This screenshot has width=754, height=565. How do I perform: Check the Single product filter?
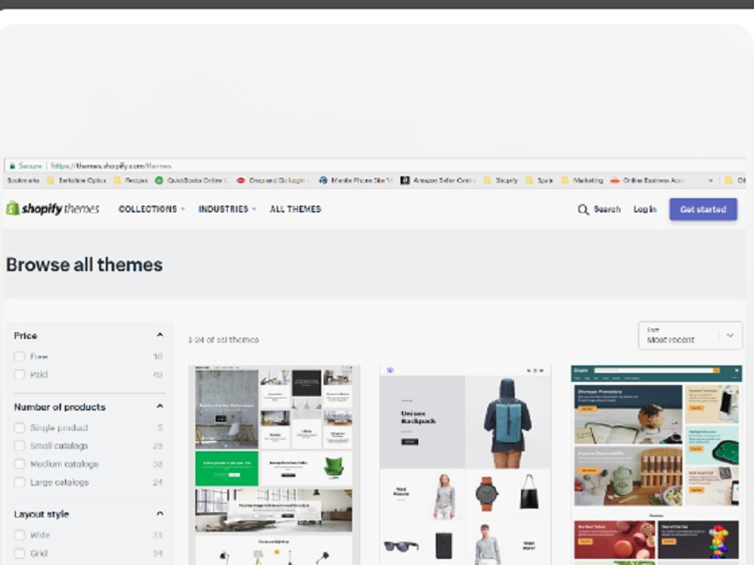[x=20, y=428]
